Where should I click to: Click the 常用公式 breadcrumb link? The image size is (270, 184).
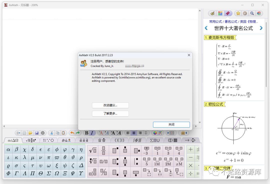[x=215, y=22]
